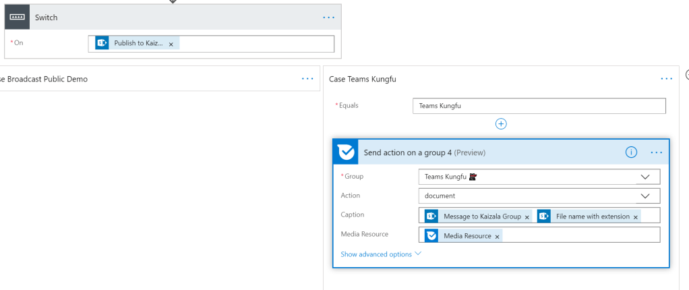Remove the Publish to Kaiz... token

[171, 44]
